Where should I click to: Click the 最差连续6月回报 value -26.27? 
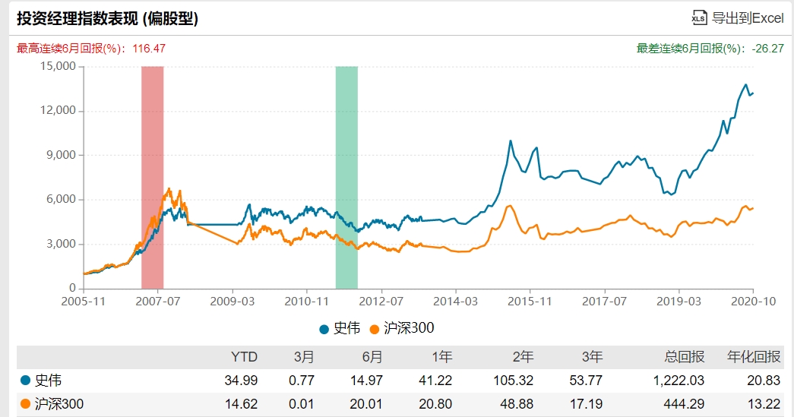767,49
